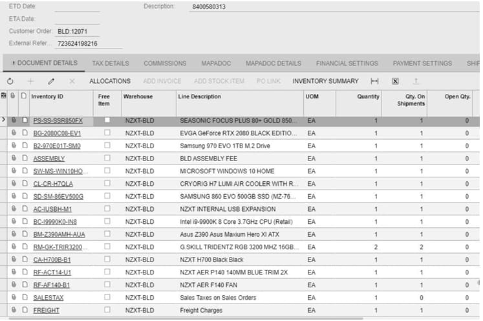Toggle Free Item for SALESTAX row

coord(107,296)
